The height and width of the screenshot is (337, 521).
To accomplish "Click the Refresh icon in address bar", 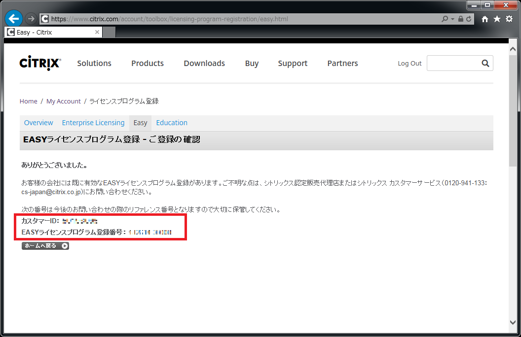I will 469,19.
